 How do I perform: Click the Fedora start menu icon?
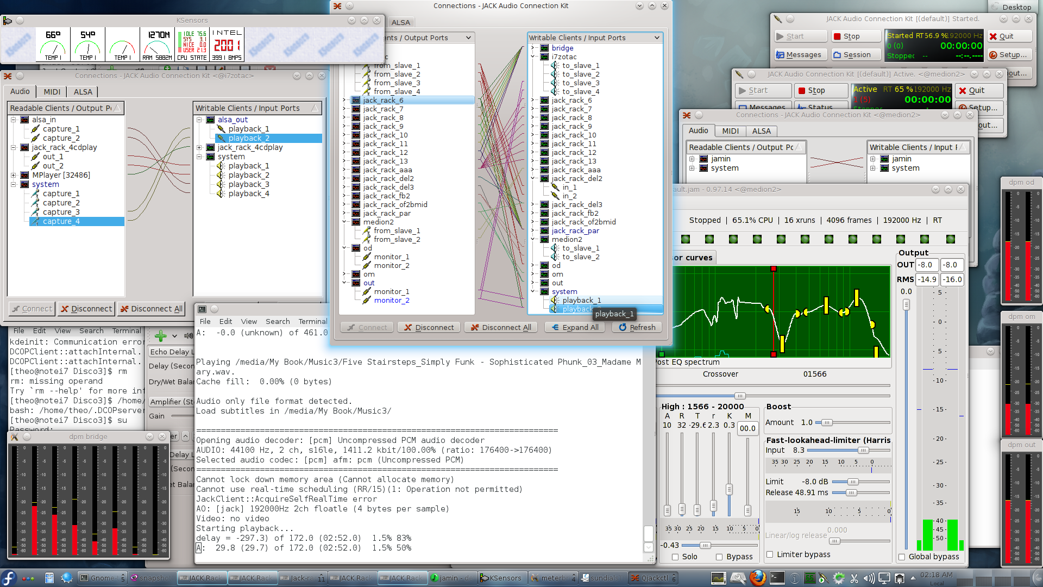click(x=9, y=578)
